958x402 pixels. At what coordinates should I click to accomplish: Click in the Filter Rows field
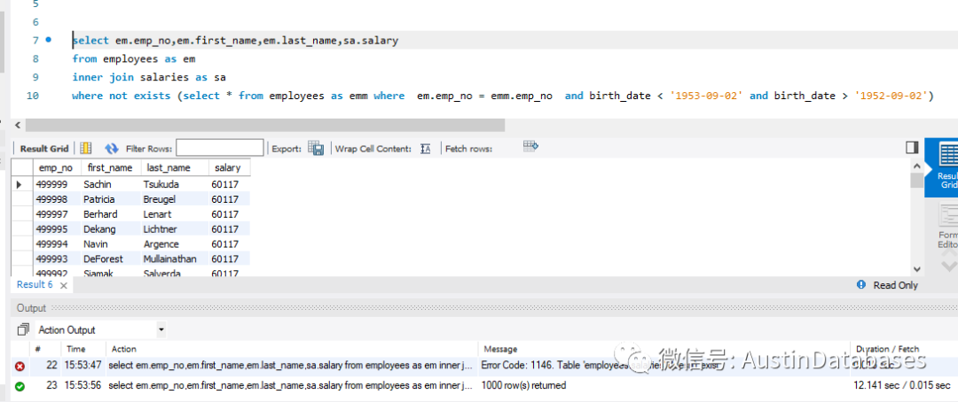coord(219,149)
